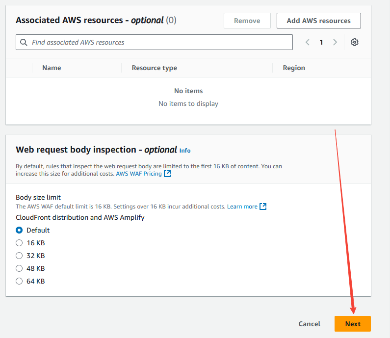Select the Default body size option
390x338 pixels.
[x=20, y=230]
